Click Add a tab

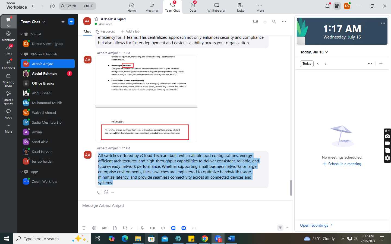tap(130, 31)
